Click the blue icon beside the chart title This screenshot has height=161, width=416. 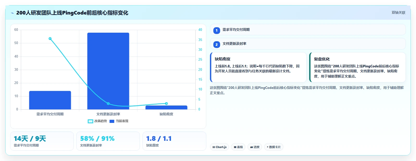click(x=12, y=13)
